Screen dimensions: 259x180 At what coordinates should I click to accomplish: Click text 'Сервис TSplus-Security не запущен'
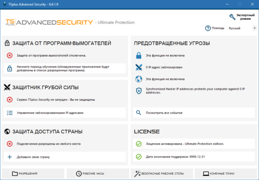(42, 99)
